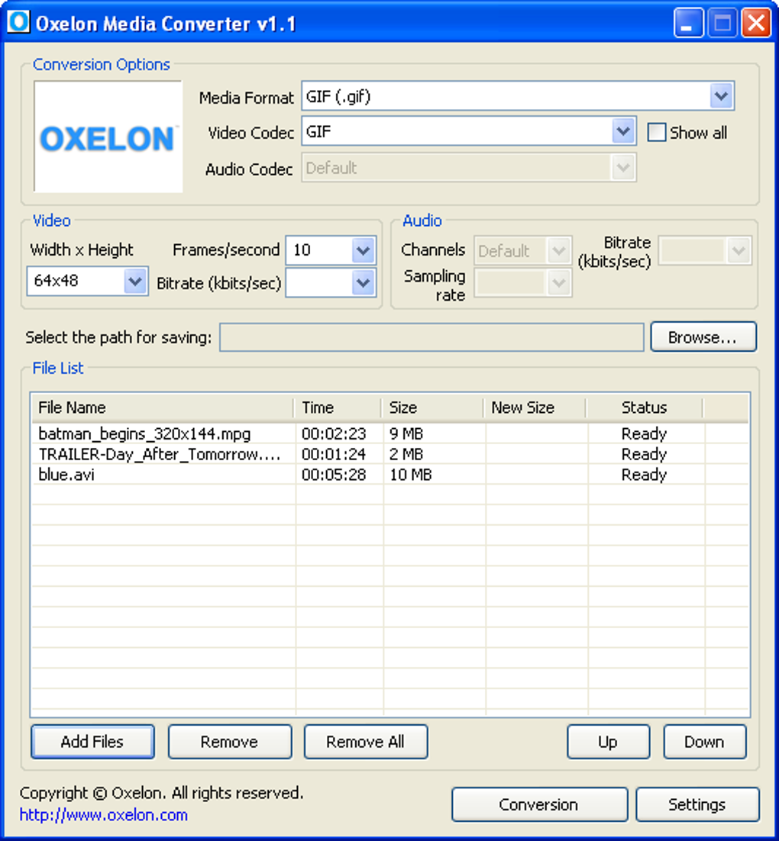The image size is (779, 841).
Task: Move the selected file Up
Action: click(608, 742)
